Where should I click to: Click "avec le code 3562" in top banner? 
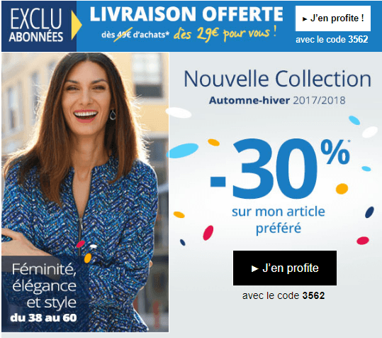(x=332, y=40)
